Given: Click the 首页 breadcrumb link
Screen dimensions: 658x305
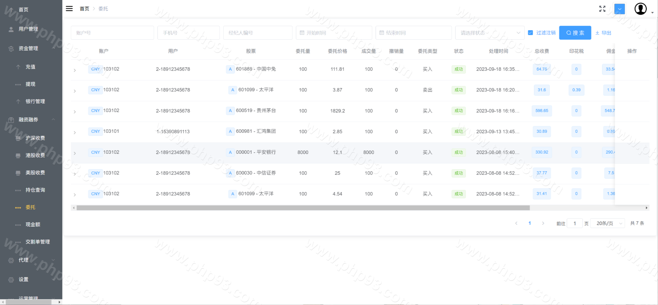Looking at the screenshot, I should 84,9.
